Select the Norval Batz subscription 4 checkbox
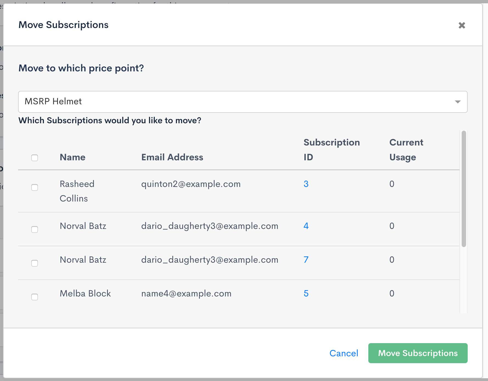The image size is (488, 381). tap(35, 229)
